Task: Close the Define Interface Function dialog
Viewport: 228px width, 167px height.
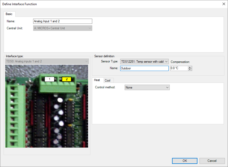Action: pyautogui.click(x=224, y=4)
